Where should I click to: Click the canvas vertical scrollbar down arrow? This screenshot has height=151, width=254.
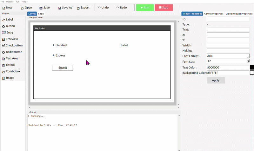(x=178, y=104)
